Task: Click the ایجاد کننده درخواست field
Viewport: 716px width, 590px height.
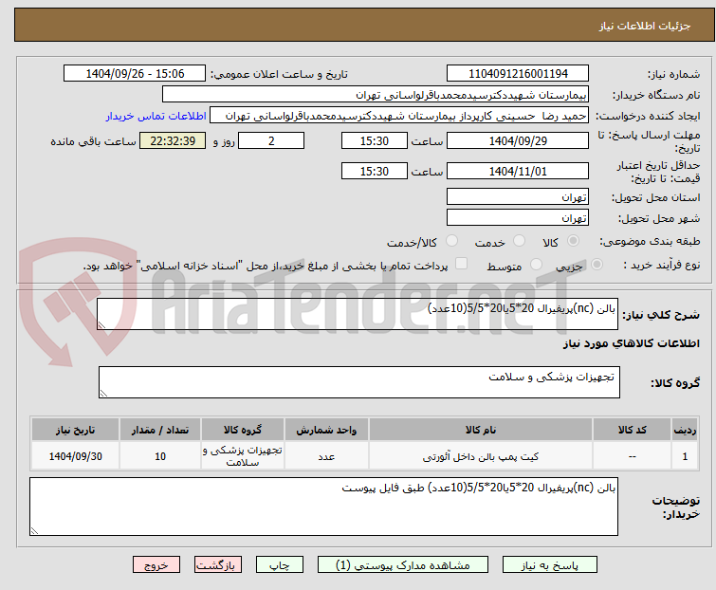Action: [399, 116]
